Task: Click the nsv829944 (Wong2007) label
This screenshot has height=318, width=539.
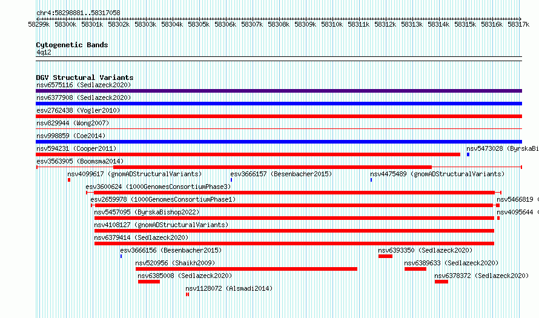Action: (73, 123)
